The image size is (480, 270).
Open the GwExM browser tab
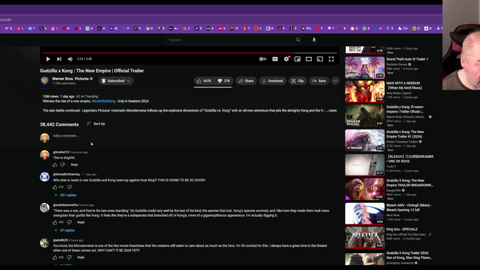point(6,20)
